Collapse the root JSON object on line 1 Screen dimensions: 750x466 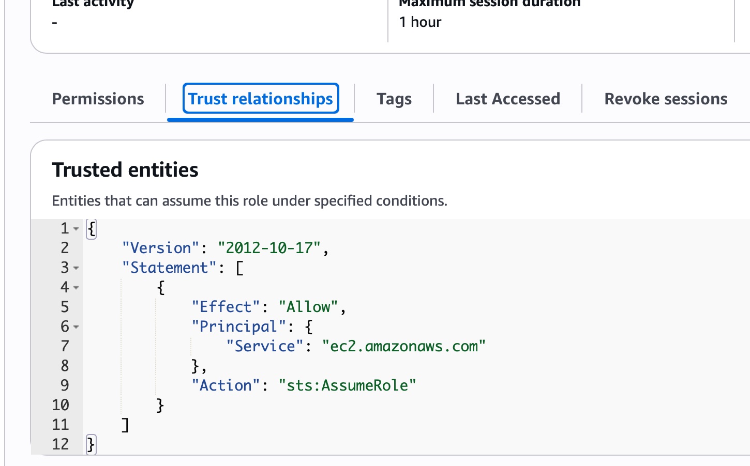point(76,228)
